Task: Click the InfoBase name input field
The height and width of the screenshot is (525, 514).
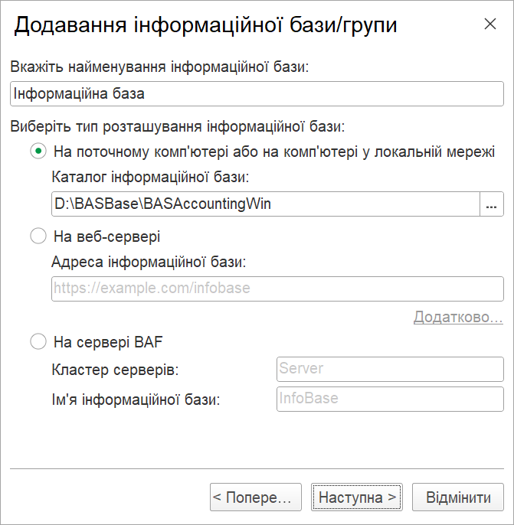Action: tap(390, 399)
